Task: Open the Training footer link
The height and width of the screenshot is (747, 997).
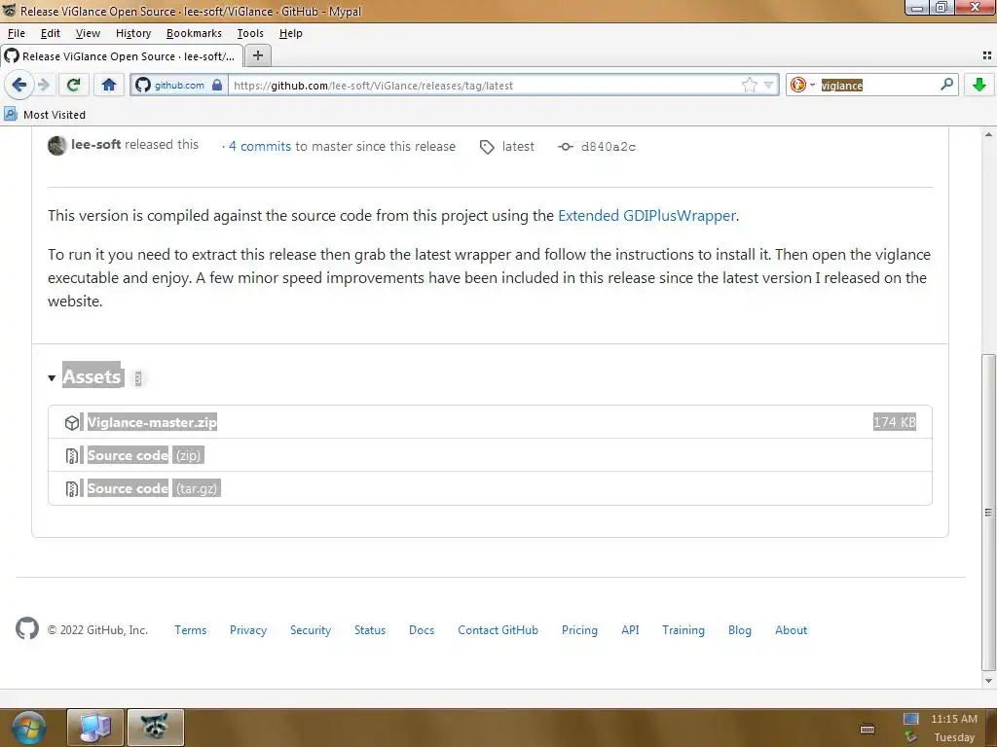Action: (683, 630)
